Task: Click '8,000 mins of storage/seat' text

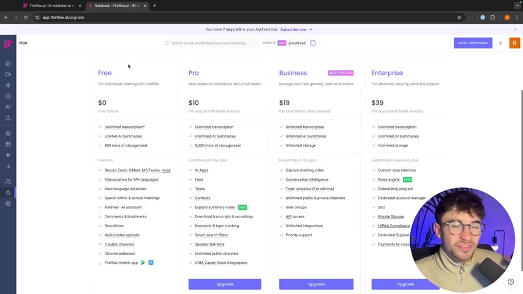Action: click(217, 146)
